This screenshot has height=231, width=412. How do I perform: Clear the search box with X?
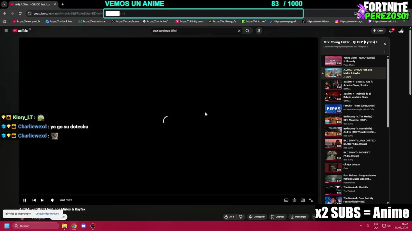pos(239,31)
